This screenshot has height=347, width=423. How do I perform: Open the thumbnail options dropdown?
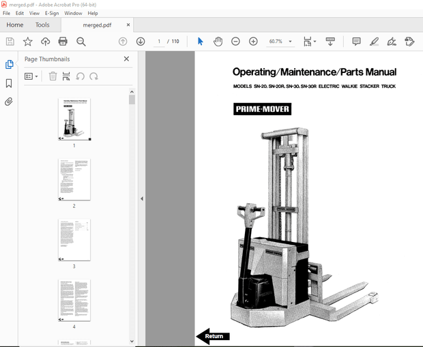click(31, 76)
